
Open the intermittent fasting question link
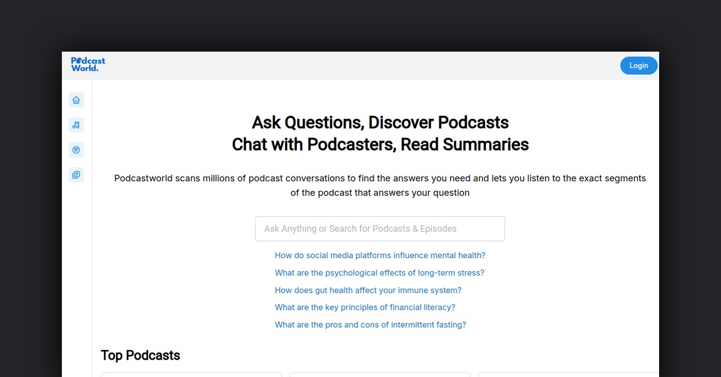tap(370, 324)
